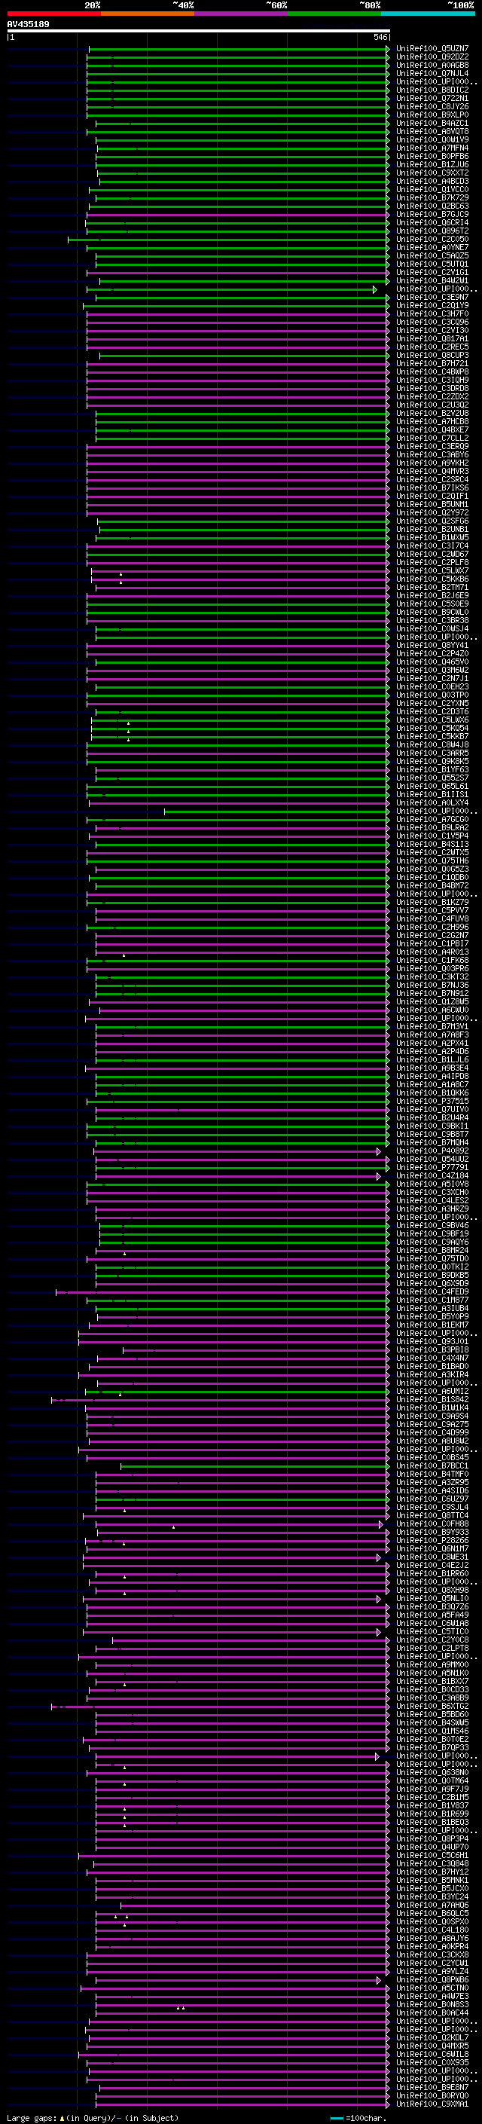
Task: Select the UniRef100_C9XMA1 label
Action: point(432,2104)
